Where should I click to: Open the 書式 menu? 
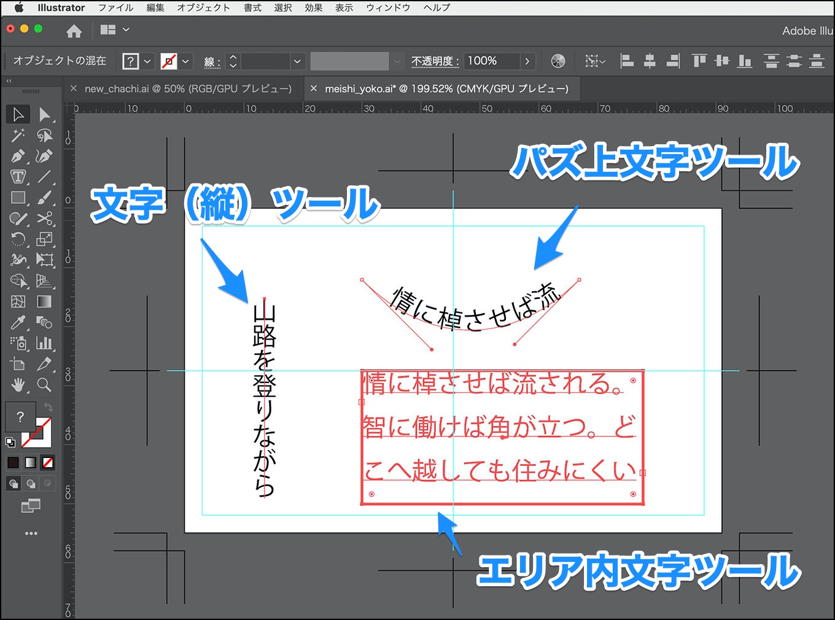click(252, 8)
